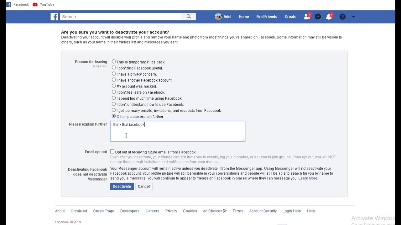Select 'This is temporary. I'll be back.'

114,62
